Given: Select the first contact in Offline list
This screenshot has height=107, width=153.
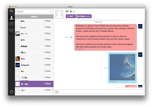Looking at the screenshot, I should click(x=34, y=21).
